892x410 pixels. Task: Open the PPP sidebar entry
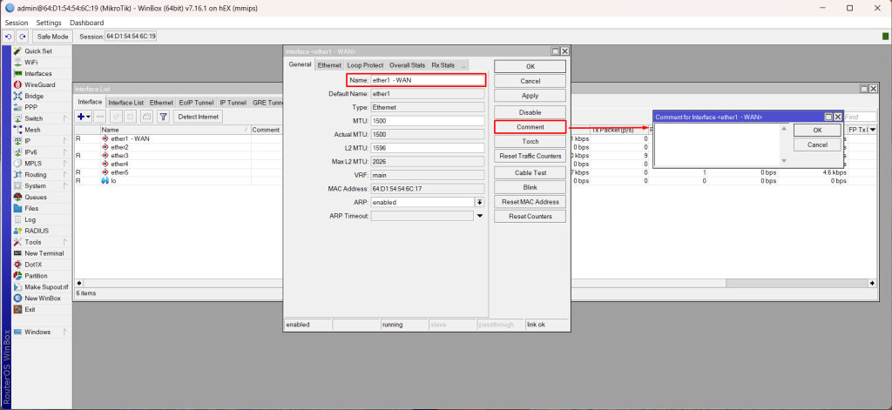[x=30, y=107]
